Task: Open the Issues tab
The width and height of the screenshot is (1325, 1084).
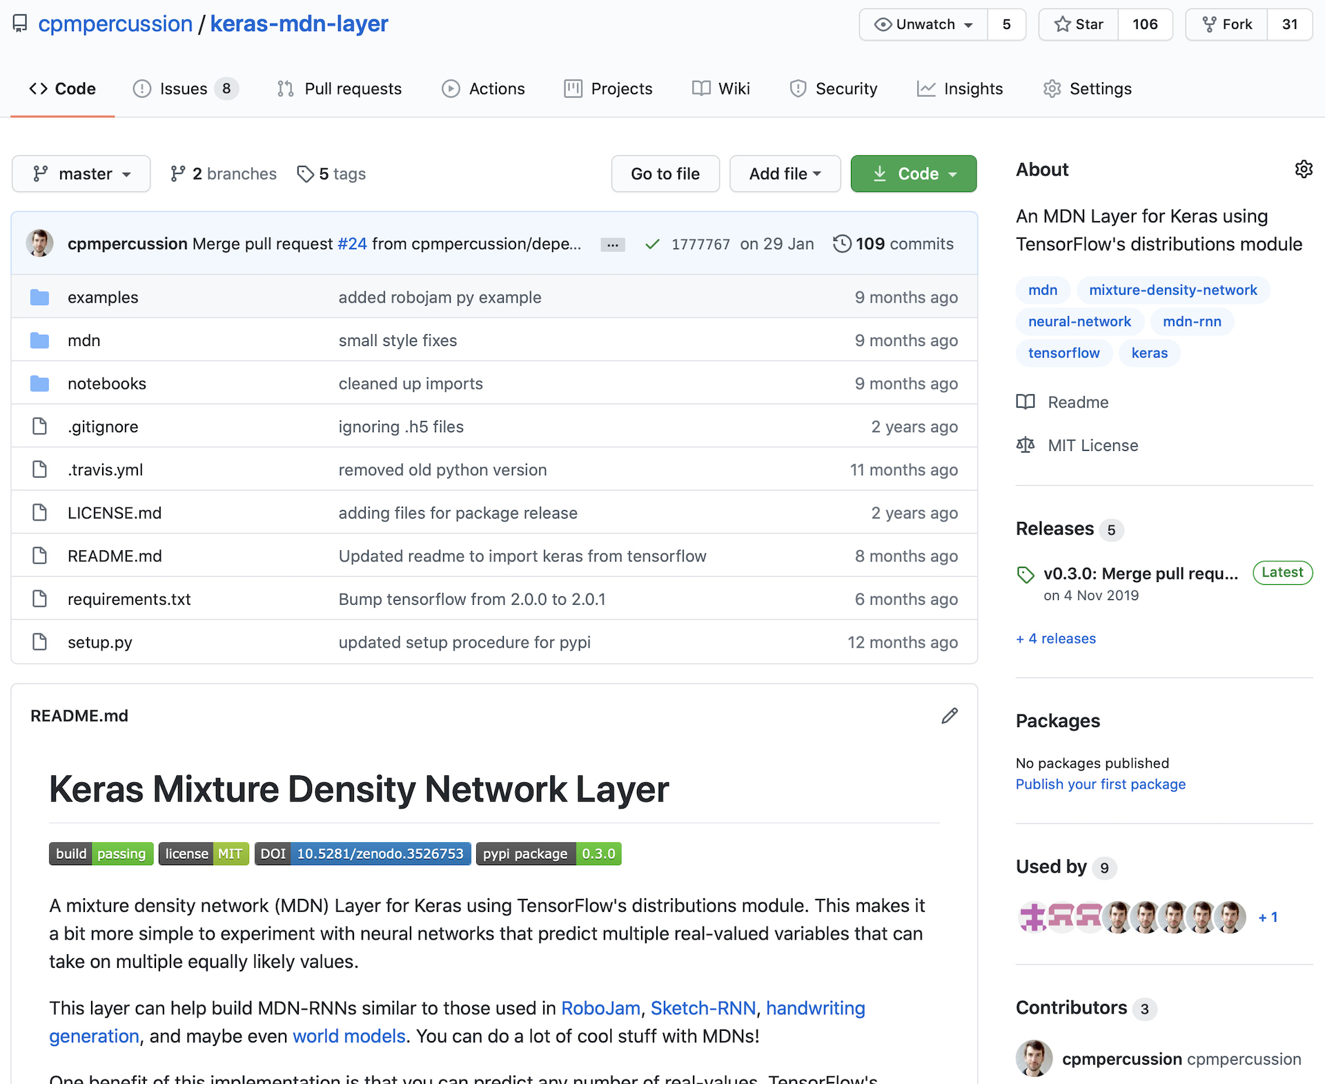Action: click(185, 89)
